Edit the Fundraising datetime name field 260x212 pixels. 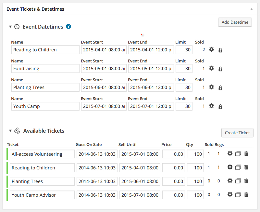(45, 69)
